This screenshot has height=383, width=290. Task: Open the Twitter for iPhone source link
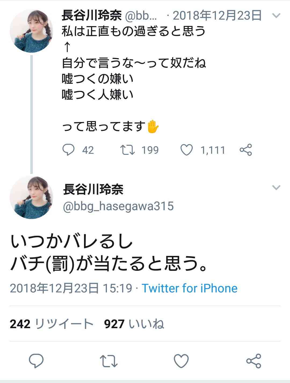[190, 288]
